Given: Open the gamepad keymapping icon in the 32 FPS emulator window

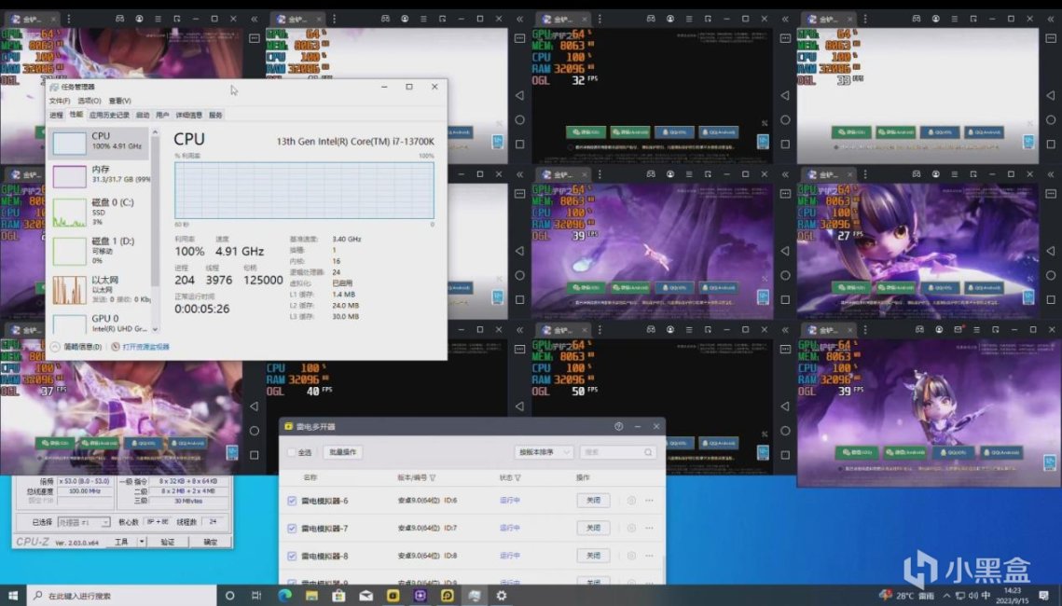Looking at the screenshot, I should [x=651, y=19].
